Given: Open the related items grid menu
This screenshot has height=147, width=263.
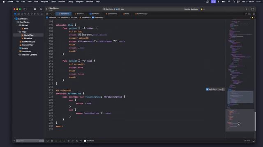Looking at the screenshot, I should point(47,14).
